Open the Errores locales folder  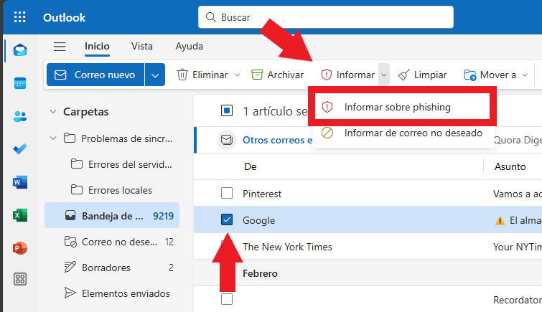pyautogui.click(x=112, y=190)
